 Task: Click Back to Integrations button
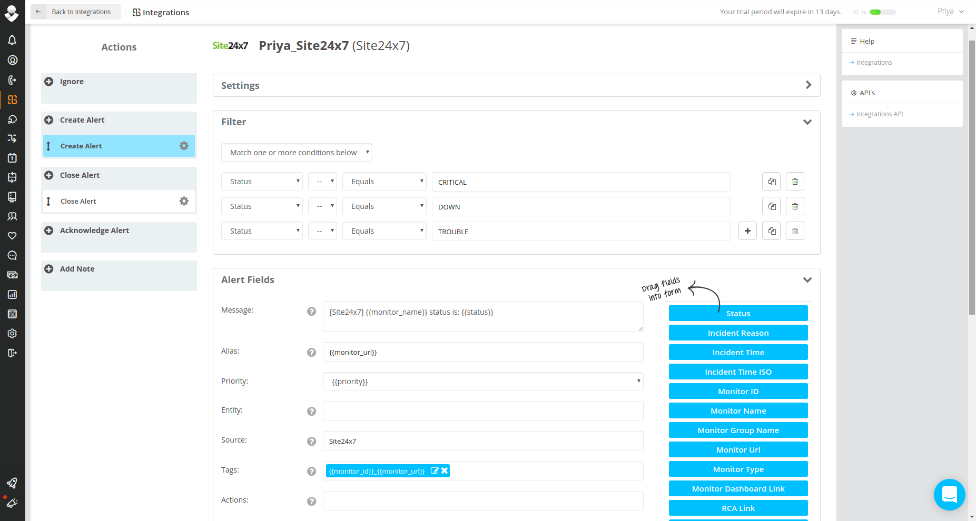(75, 12)
